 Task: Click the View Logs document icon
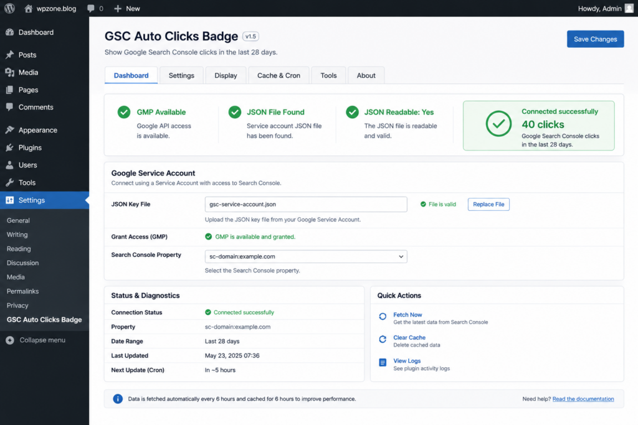(x=383, y=362)
